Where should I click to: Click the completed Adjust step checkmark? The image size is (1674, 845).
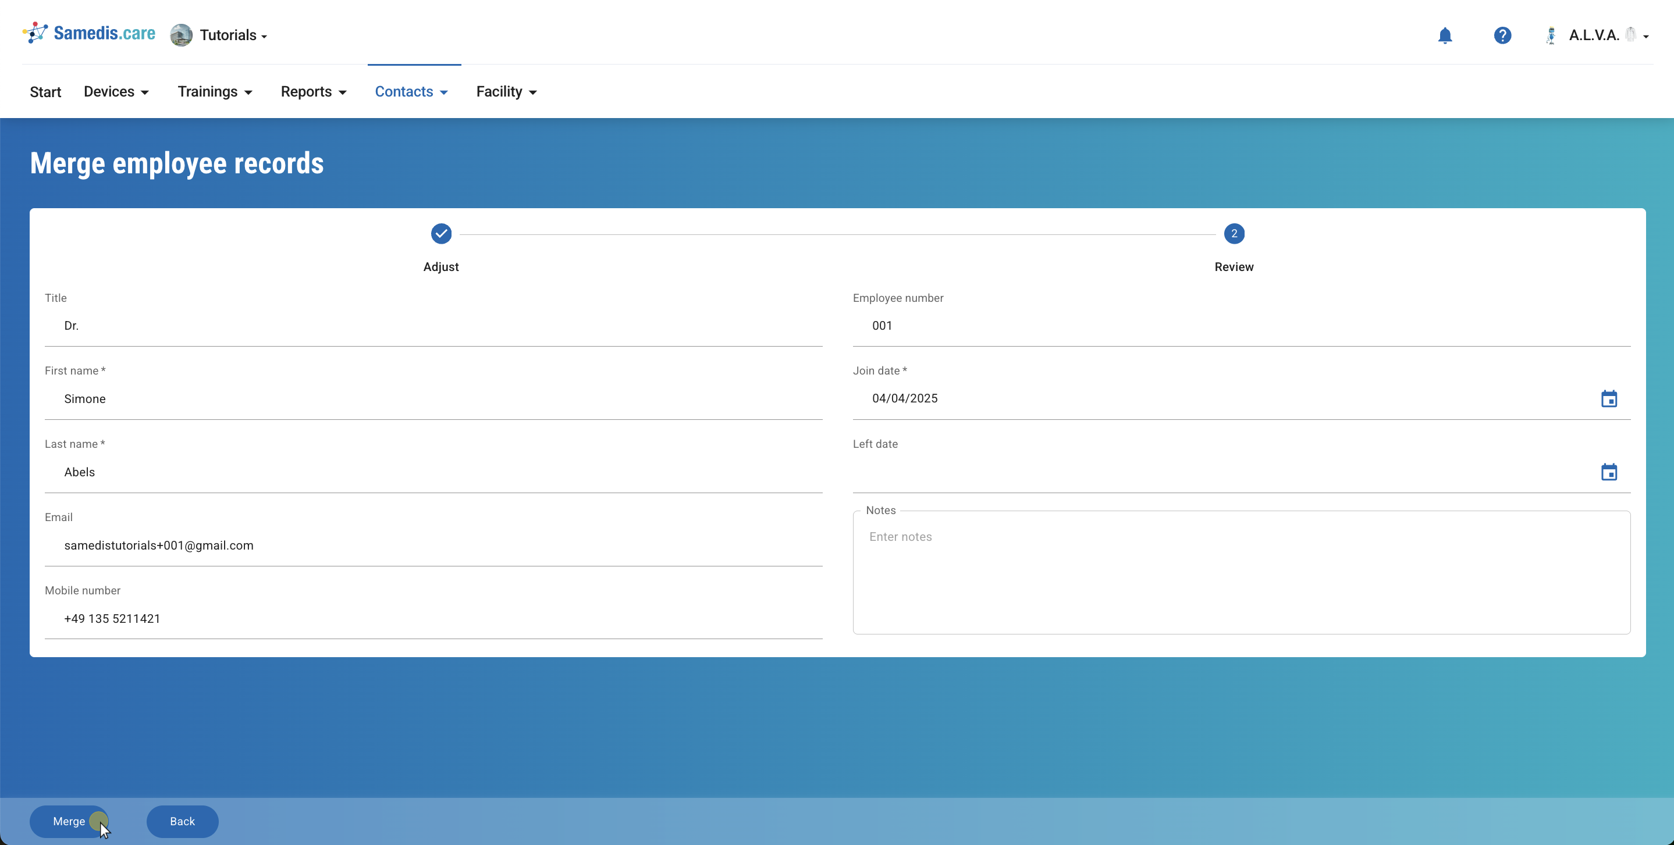[440, 234]
